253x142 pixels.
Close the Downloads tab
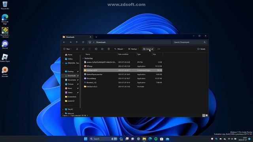91,37
